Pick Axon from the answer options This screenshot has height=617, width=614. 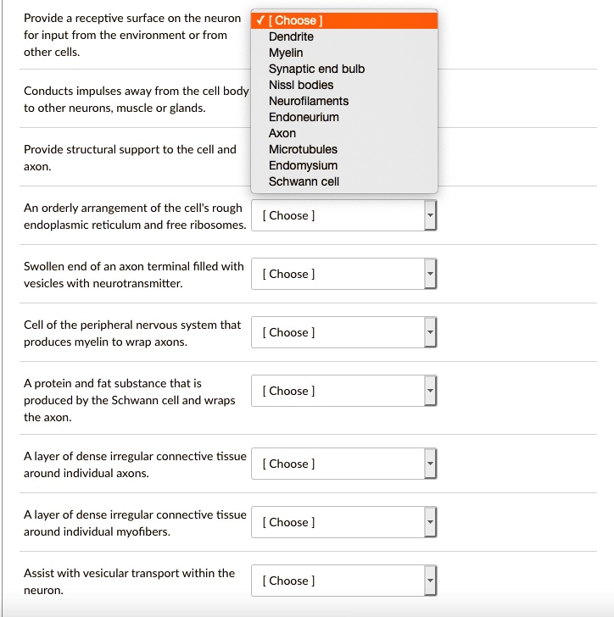[x=282, y=133]
